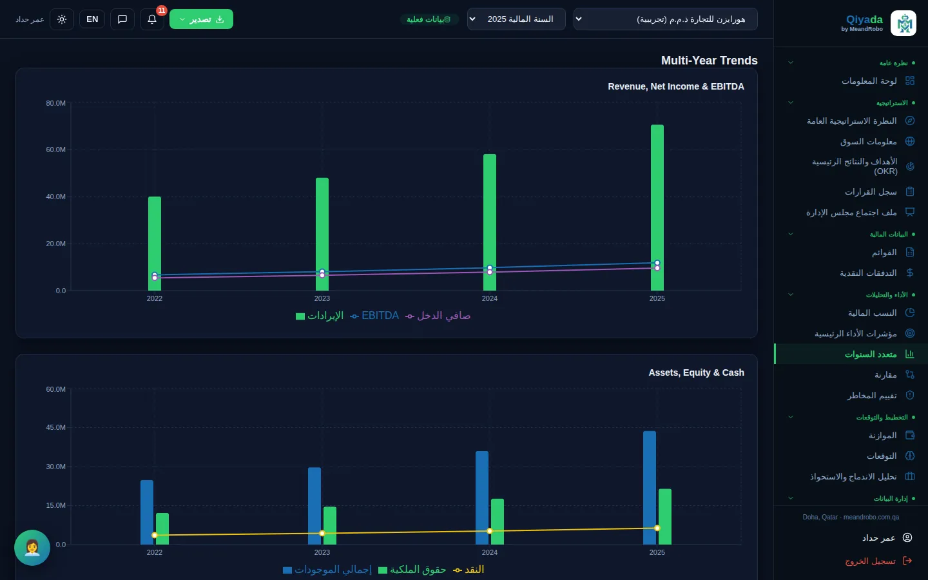928x580 pixels.
Task: Click the KPIs target icon
Action: click(910, 333)
